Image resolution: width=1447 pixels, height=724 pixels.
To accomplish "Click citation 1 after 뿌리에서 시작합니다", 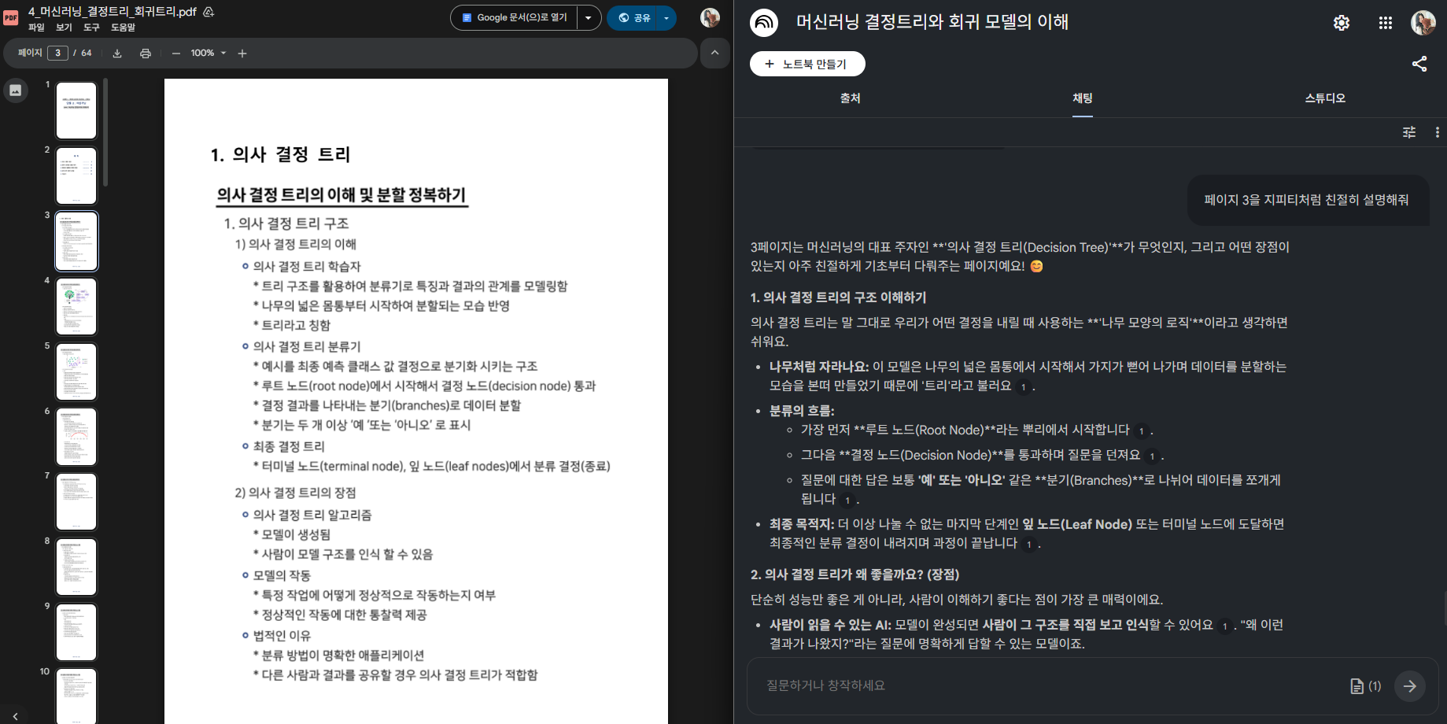I will click(1141, 430).
